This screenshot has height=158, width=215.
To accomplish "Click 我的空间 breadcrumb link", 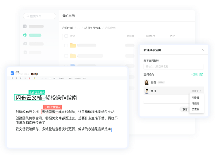I will [x=68, y=28].
